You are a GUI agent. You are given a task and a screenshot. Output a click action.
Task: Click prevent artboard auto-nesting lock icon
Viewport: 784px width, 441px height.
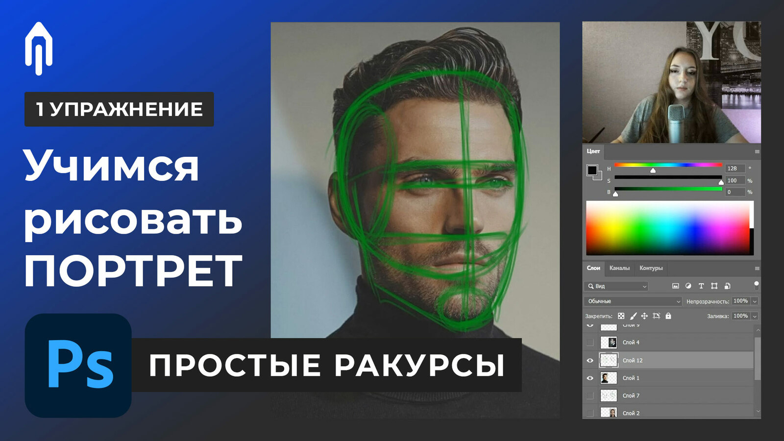point(657,316)
